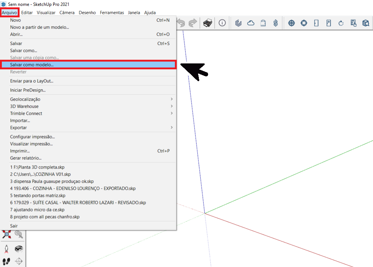
Task: Open the Janela menu
Action: (134, 13)
